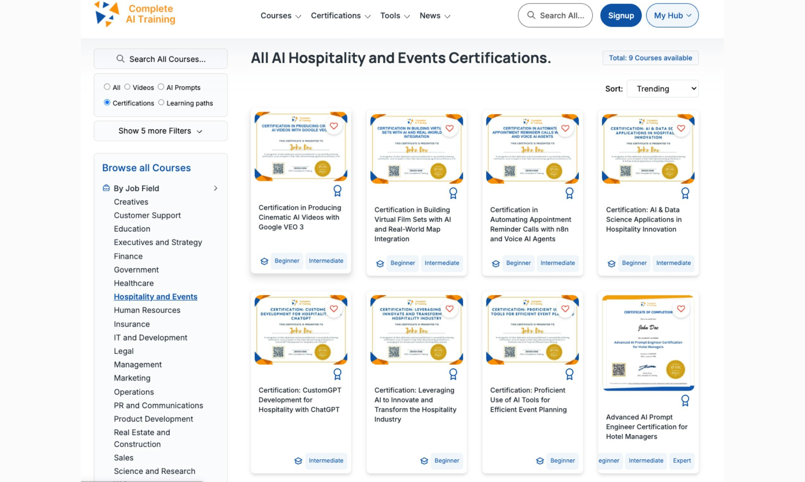Click the graduation cap icon beside Beginner tag
The width and height of the screenshot is (805, 482).
point(264,261)
